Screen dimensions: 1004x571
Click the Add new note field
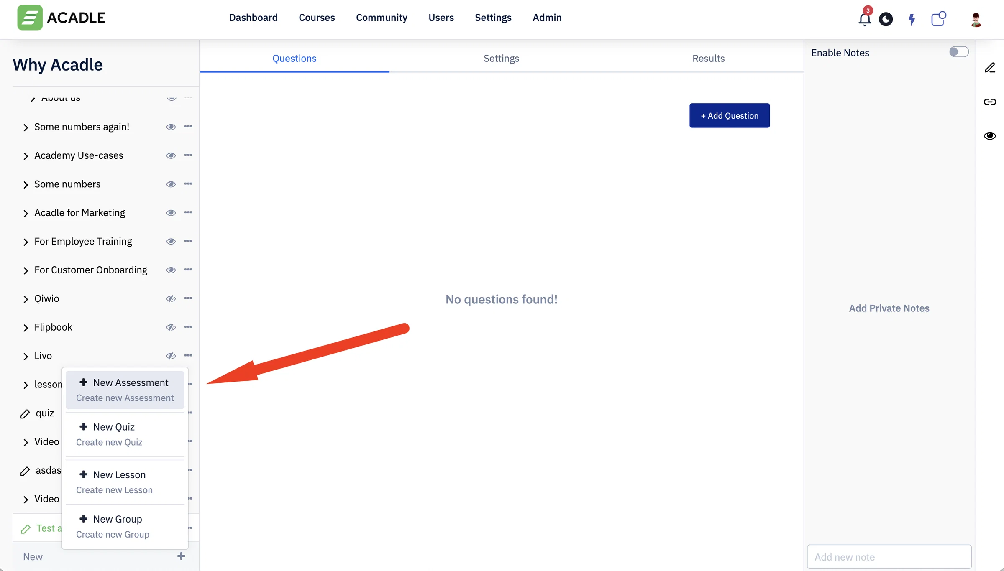889,557
